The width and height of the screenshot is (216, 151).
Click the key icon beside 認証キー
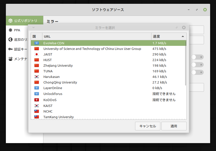[10, 49]
